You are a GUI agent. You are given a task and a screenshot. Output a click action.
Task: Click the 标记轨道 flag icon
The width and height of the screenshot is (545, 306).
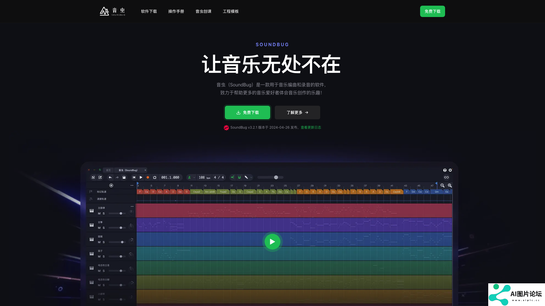(x=91, y=192)
